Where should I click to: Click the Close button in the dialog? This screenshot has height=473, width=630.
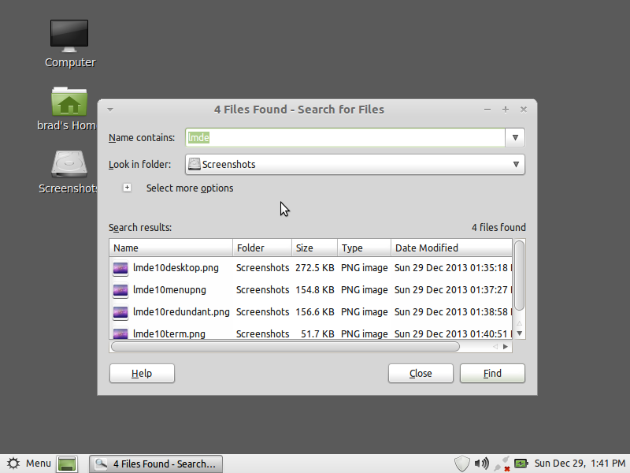point(421,373)
